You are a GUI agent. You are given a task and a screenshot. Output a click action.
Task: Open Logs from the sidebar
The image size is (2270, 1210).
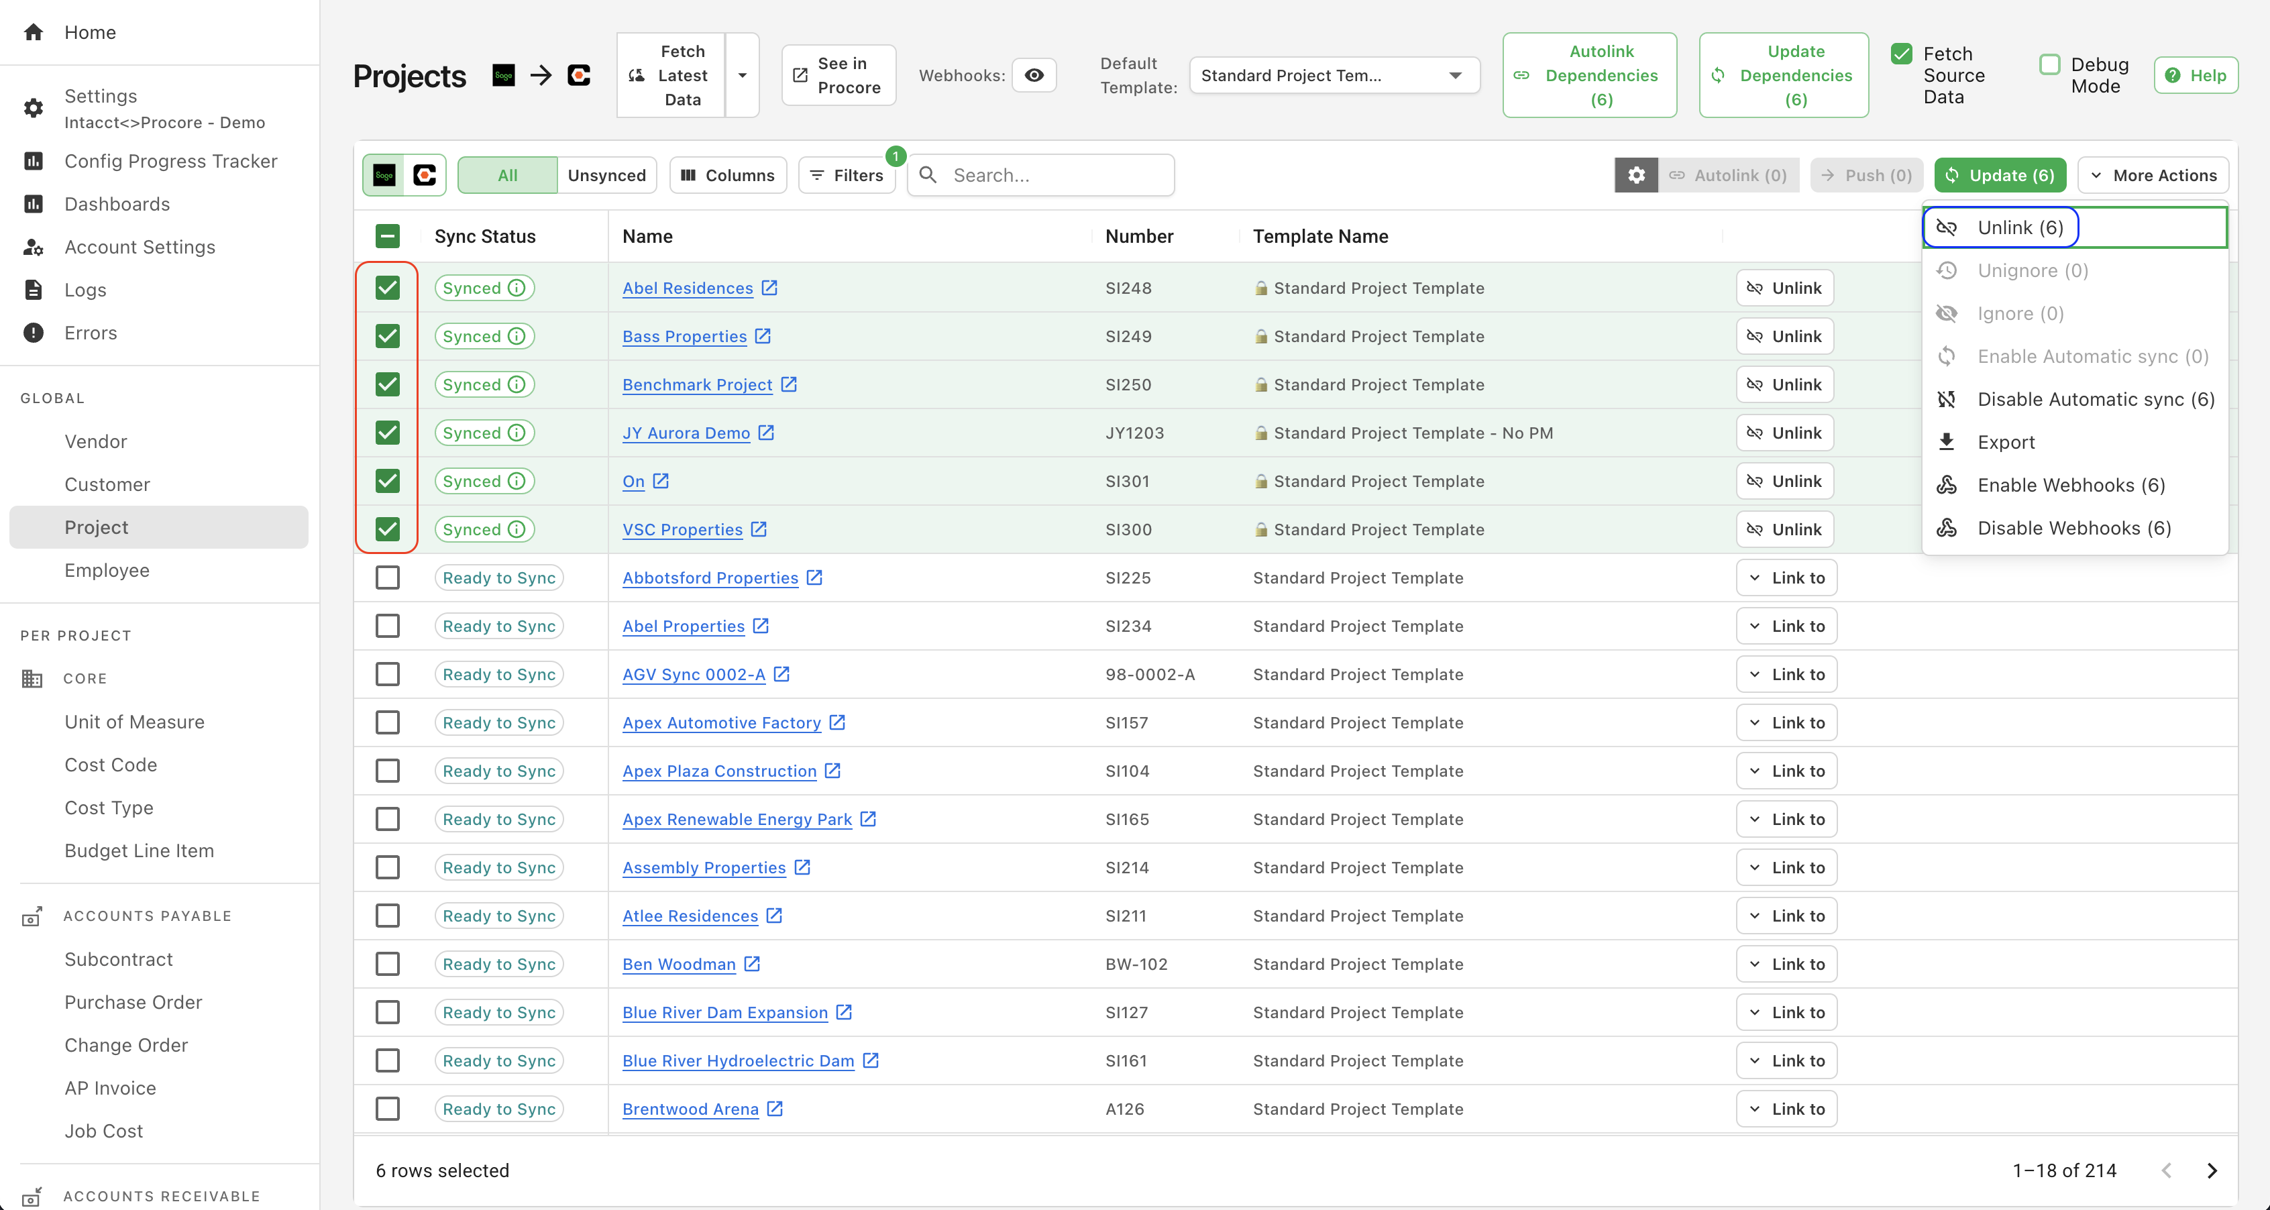pos(85,290)
